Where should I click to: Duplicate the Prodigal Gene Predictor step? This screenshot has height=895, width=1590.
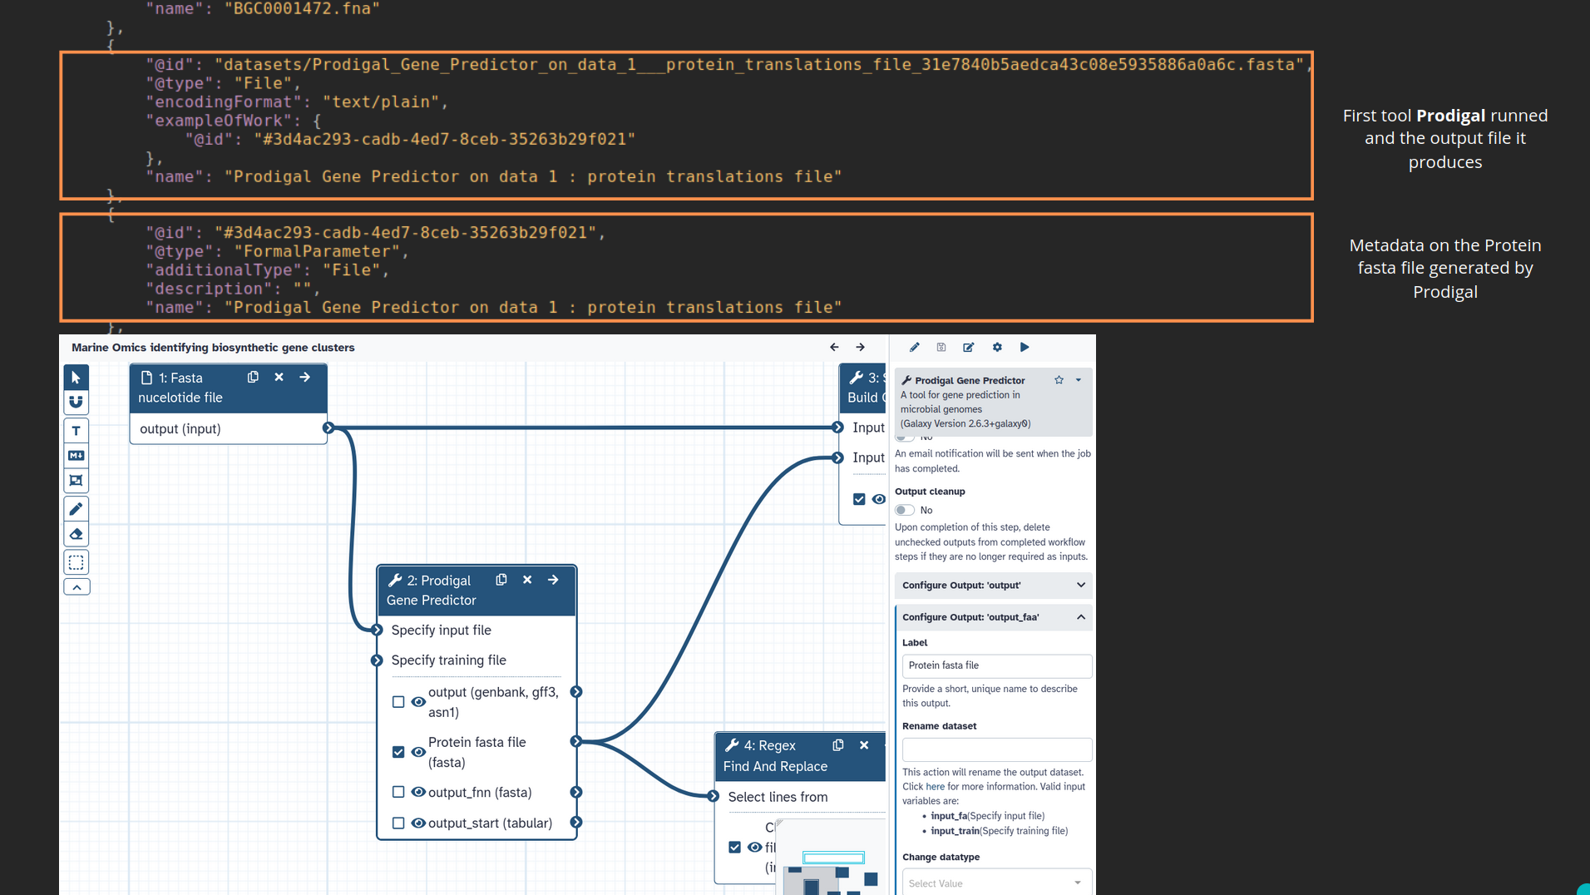point(501,580)
